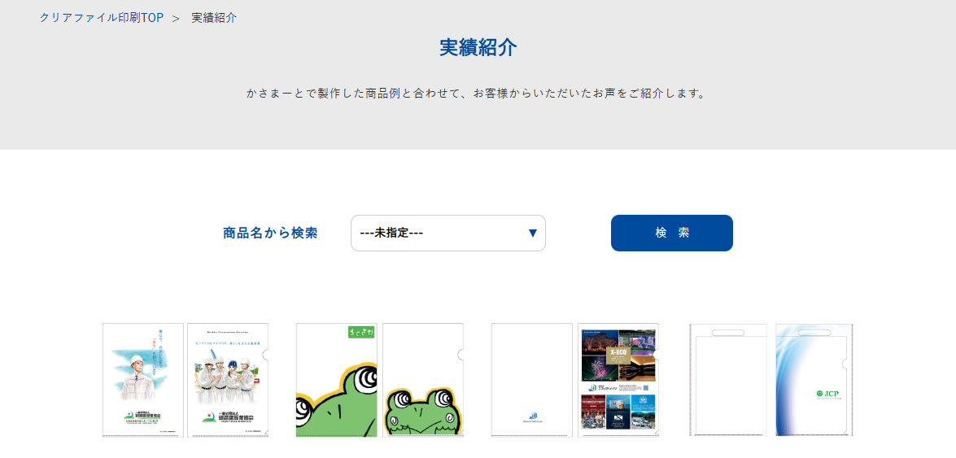Click the クリアファイル印刷TOP breadcrumb link

[x=102, y=18]
